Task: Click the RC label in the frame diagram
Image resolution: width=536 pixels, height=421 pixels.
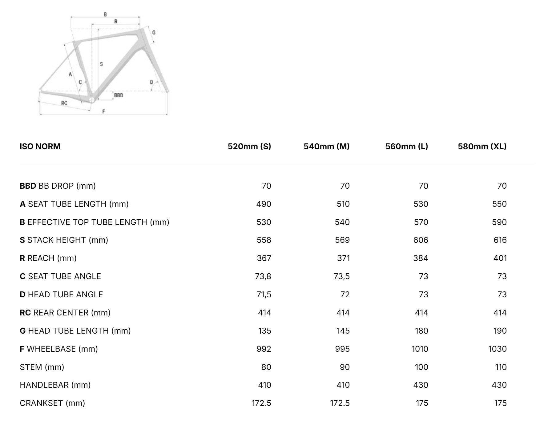Action: 64,103
